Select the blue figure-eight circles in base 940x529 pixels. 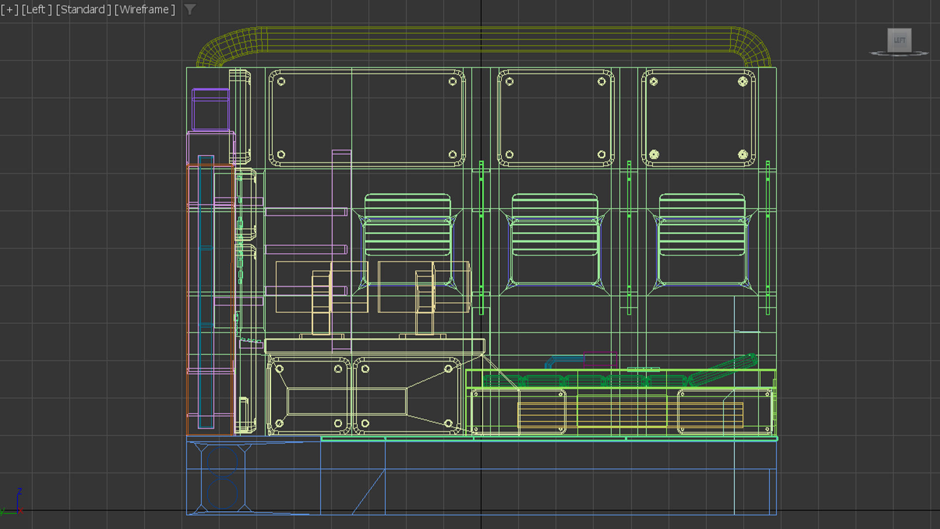223,478
